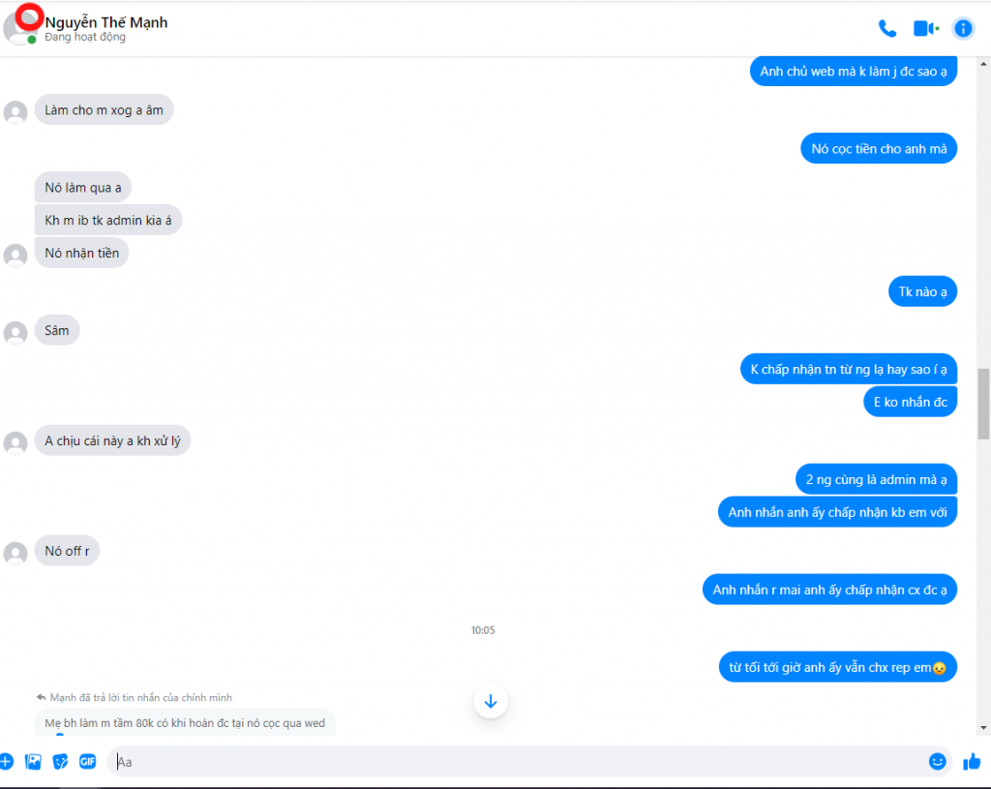Send a thumbs-up like

[972, 762]
